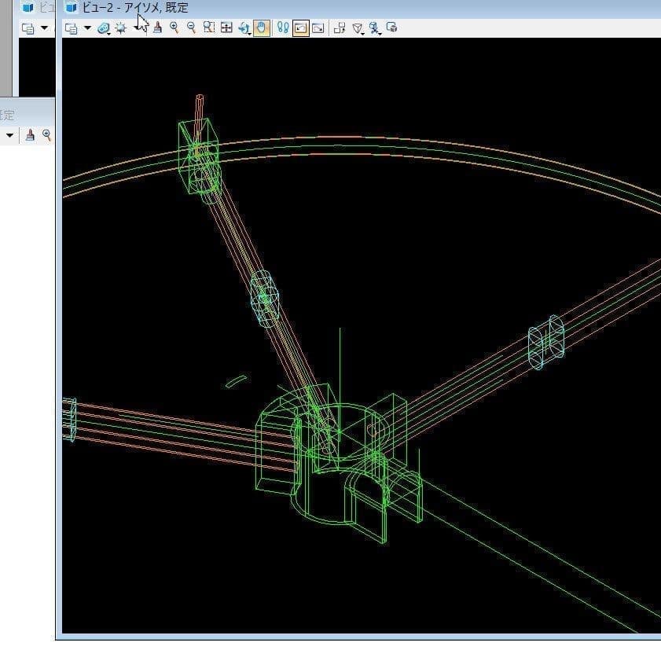The height and width of the screenshot is (661, 661).
Task: Activate the Window Area tool
Action: click(207, 28)
